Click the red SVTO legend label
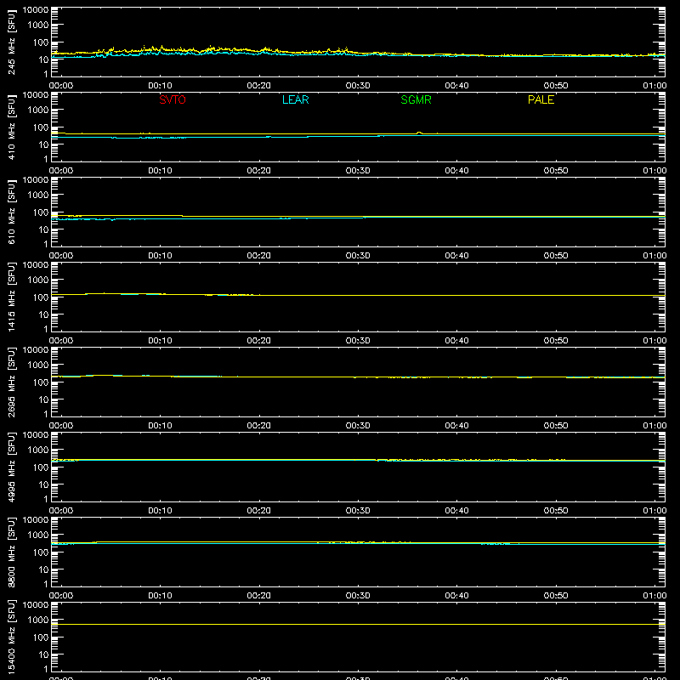Image resolution: width=680 pixels, height=680 pixels. coord(173,99)
